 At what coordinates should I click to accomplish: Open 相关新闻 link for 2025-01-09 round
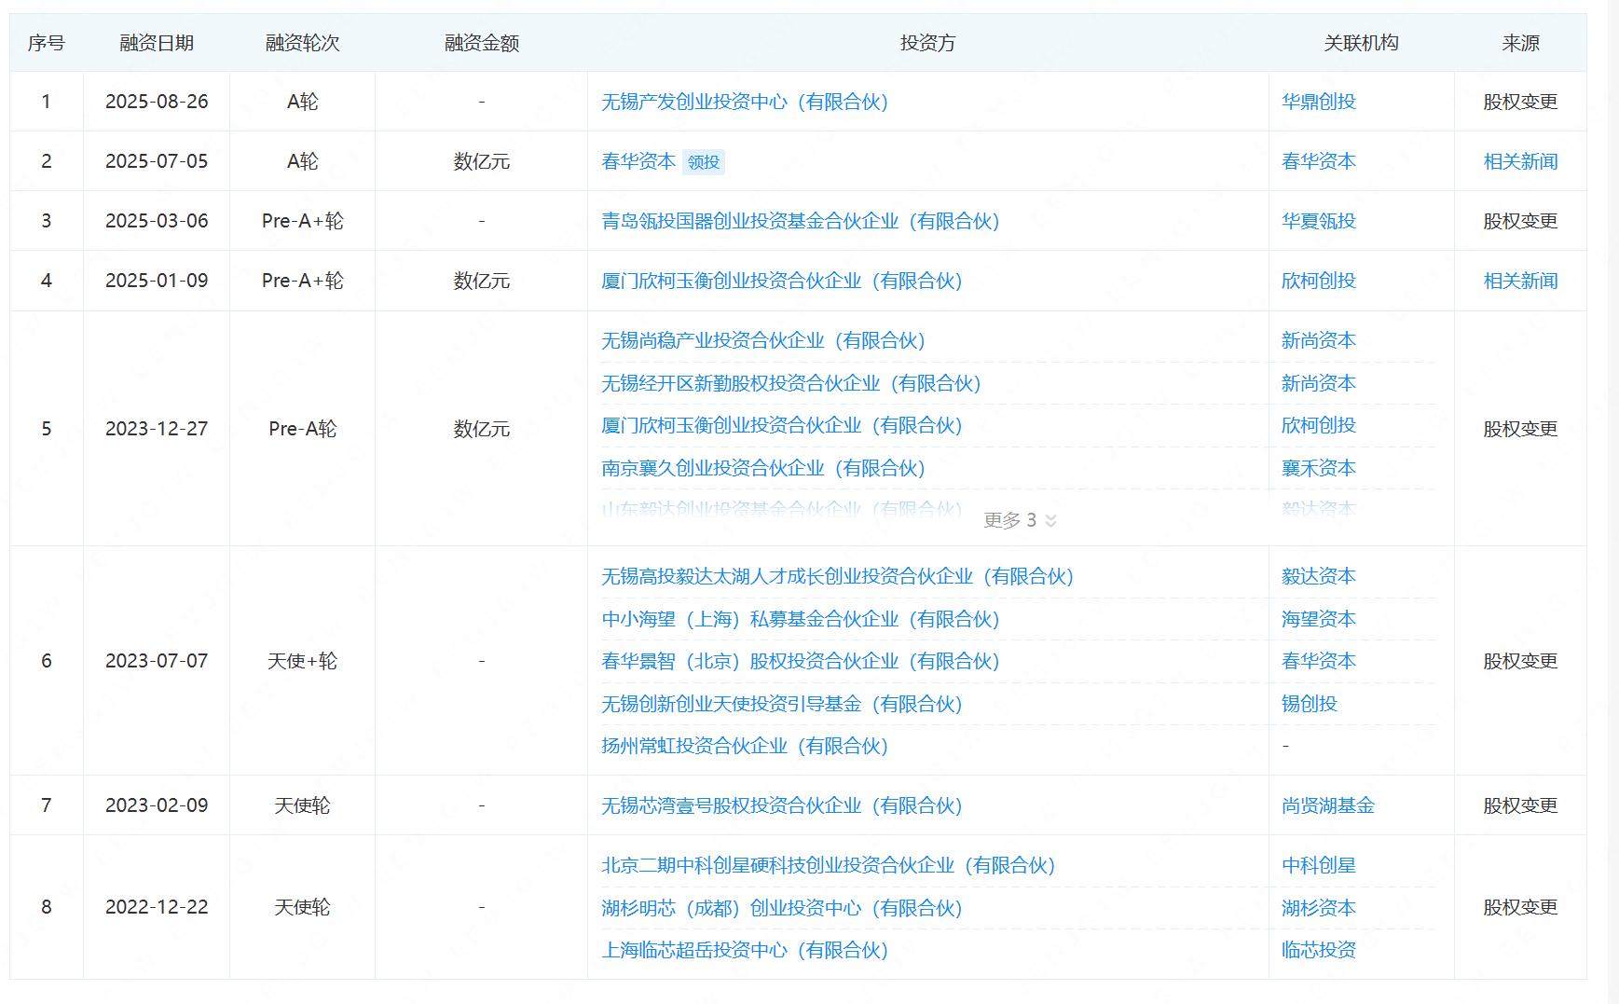pyautogui.click(x=1520, y=281)
